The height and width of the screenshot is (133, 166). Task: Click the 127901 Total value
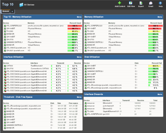point(152,109)
